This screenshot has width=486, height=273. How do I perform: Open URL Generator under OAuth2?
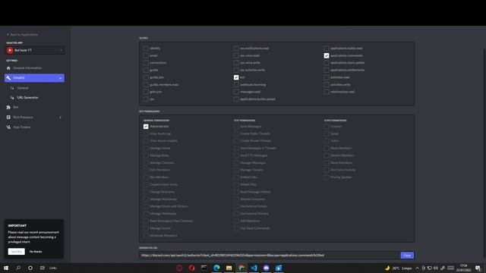coord(27,98)
